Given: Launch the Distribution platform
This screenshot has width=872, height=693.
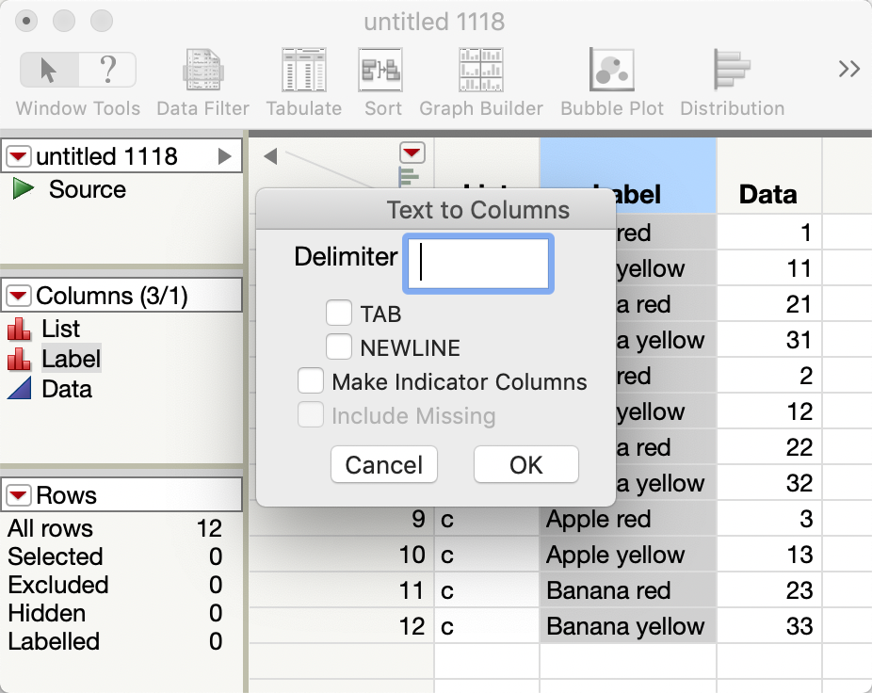Looking at the screenshot, I should coord(732,70).
